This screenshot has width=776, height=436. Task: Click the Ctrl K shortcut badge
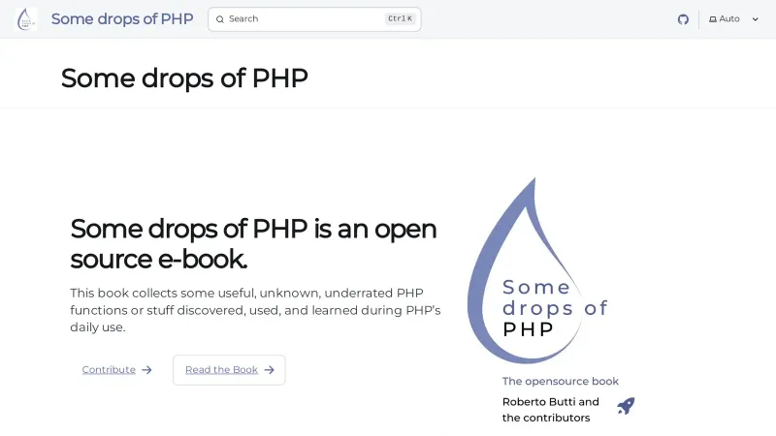(x=400, y=19)
